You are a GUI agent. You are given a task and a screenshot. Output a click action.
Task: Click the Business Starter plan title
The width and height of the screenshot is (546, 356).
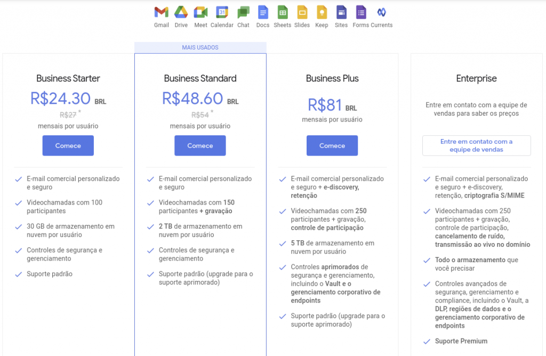tap(68, 78)
